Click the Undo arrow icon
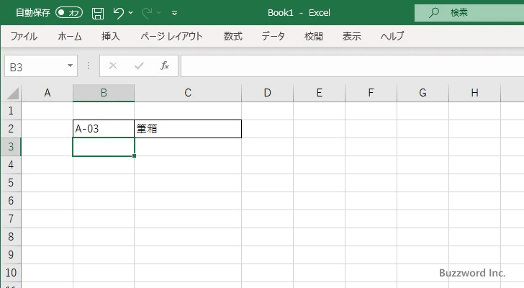Screen dimensions: 524x288 click(118, 13)
